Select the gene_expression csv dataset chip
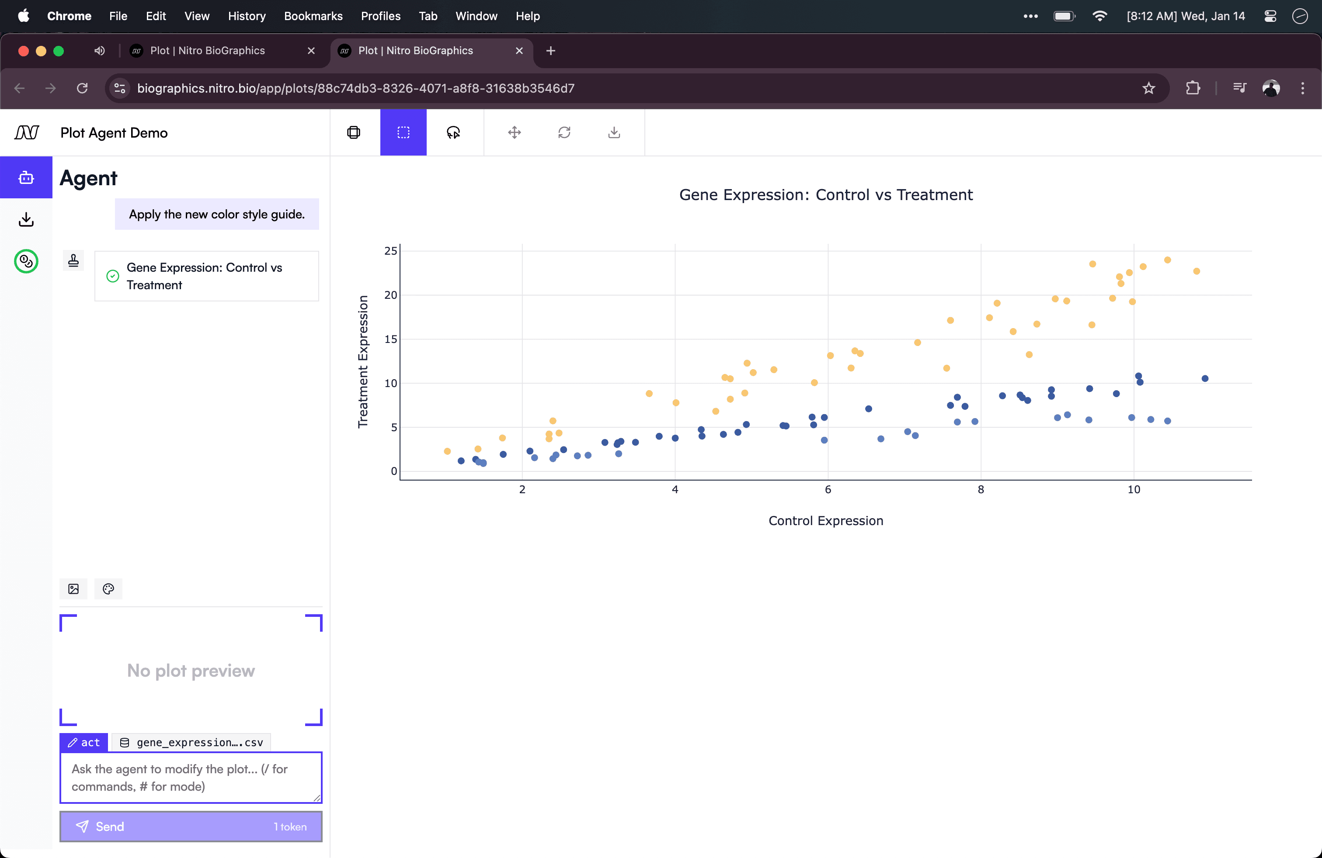Viewport: 1322px width, 858px height. click(191, 743)
